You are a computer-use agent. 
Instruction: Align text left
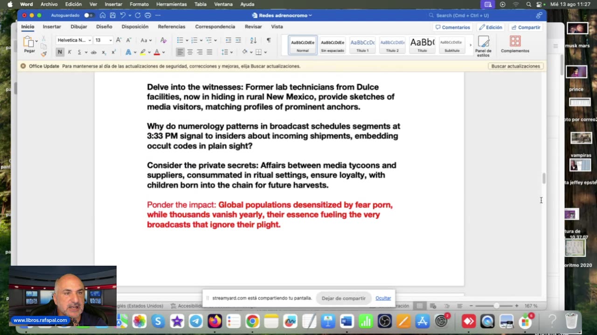(x=180, y=52)
